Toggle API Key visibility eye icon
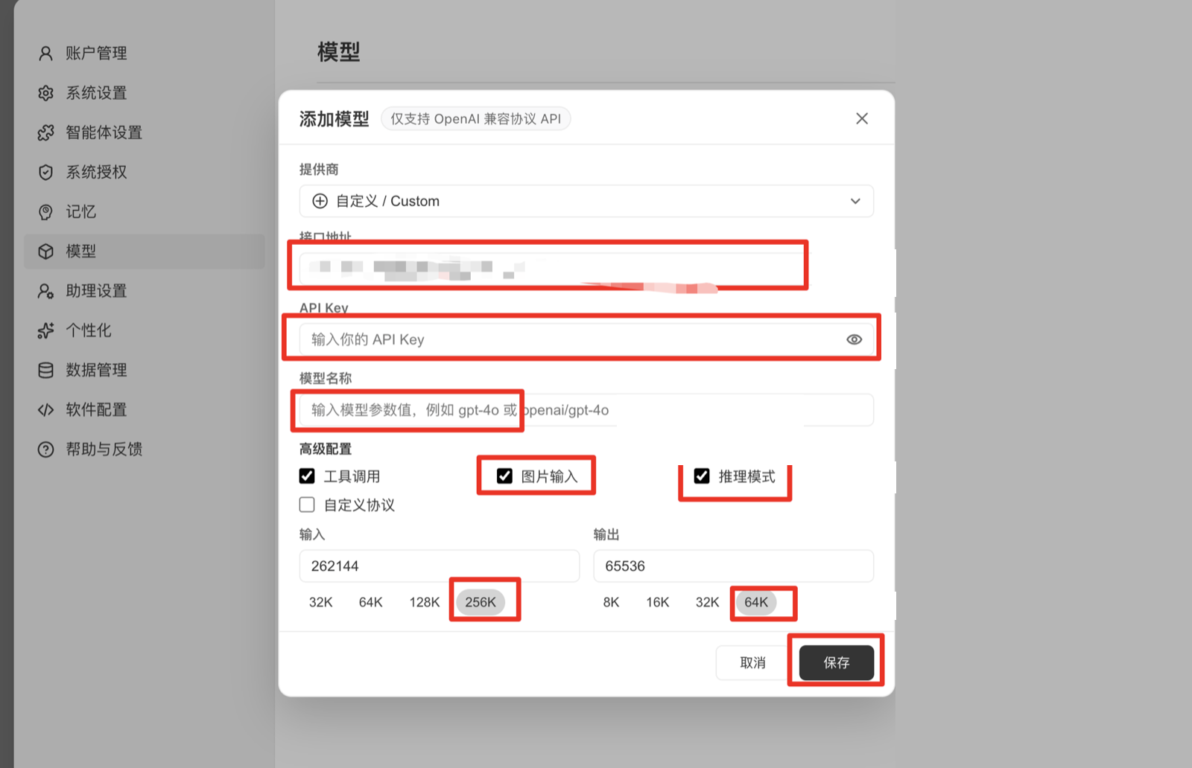Screen dimensions: 1192x768 click(854, 339)
